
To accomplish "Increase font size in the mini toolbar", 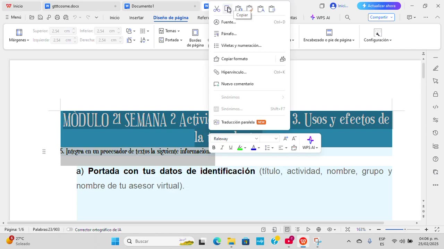I will tap(286, 139).
